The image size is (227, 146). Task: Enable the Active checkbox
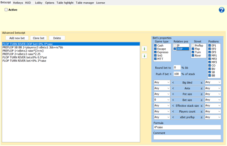coord(6,10)
